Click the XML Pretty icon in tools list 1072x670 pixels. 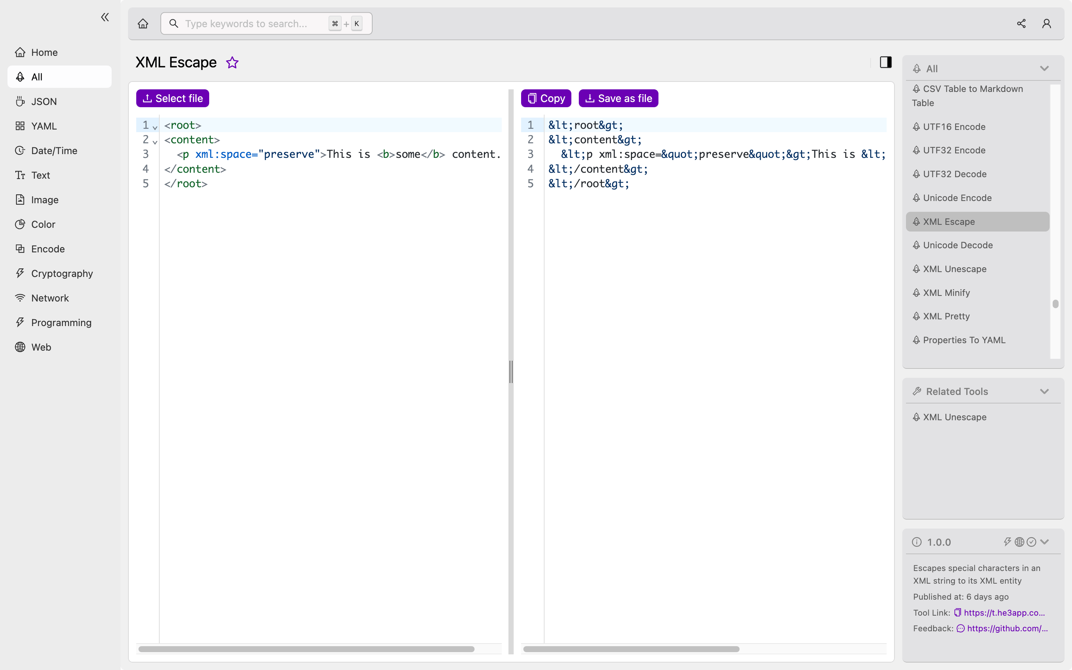(x=918, y=316)
